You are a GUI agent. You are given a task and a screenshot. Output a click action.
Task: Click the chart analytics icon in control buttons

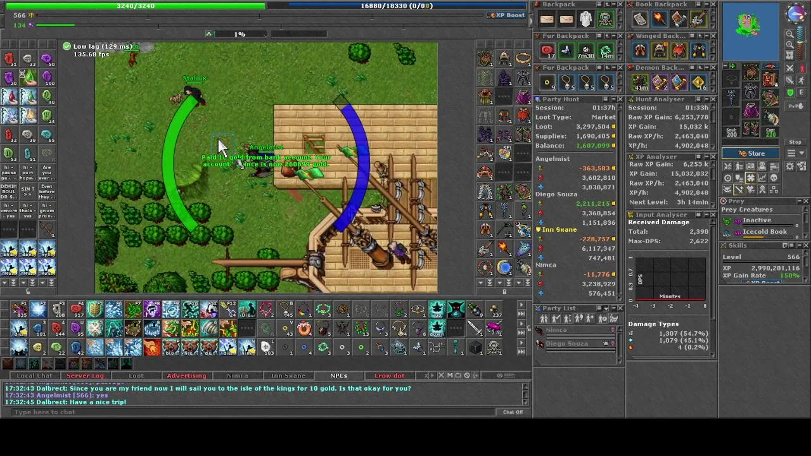coord(762,178)
